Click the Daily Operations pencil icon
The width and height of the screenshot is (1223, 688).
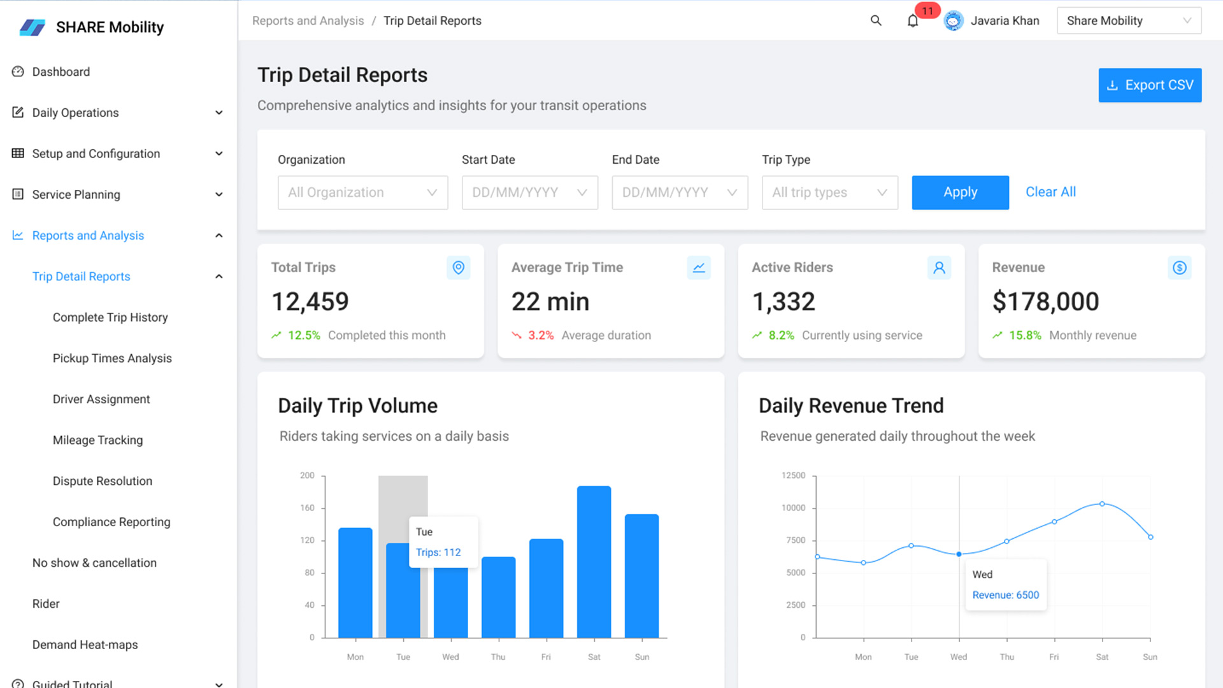(17, 112)
